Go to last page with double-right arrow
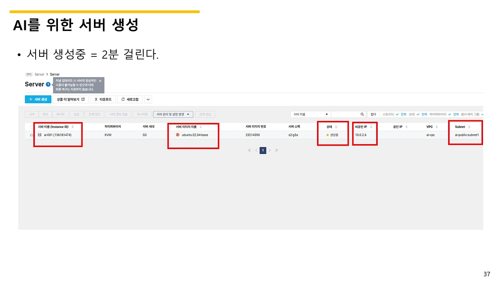 click(x=276, y=150)
